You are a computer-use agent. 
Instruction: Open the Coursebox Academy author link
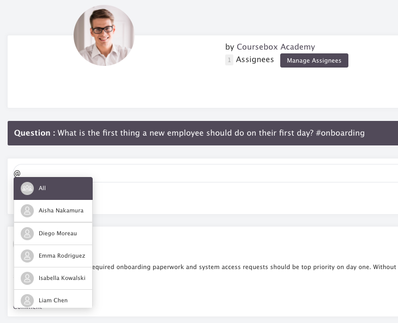coord(276,47)
